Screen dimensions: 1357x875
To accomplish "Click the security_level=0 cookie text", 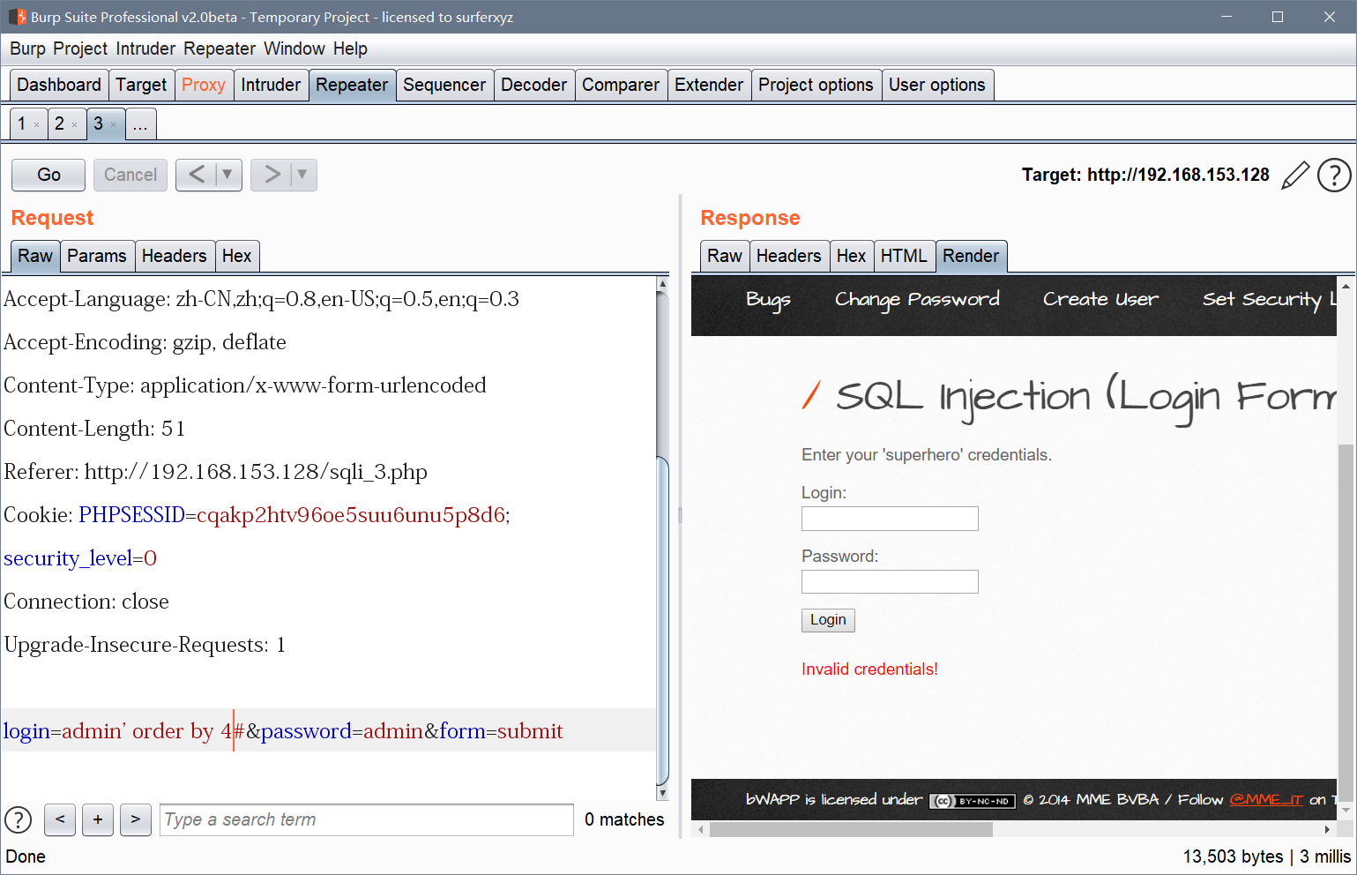I will 80,558.
